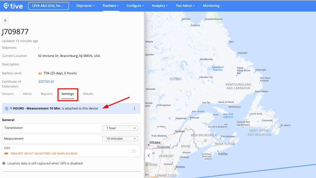Open calibration certificate 320750101 link

click(46, 82)
